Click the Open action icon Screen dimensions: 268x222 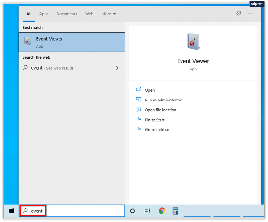pyautogui.click(x=138, y=90)
